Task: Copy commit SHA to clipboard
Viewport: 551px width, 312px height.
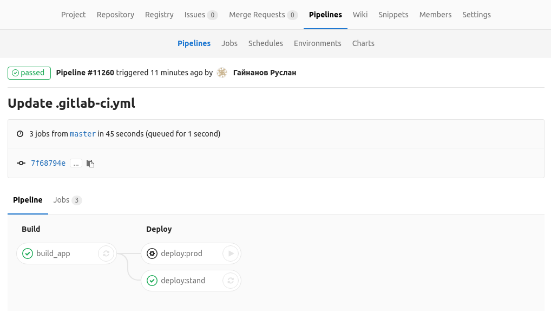Action: pos(90,163)
